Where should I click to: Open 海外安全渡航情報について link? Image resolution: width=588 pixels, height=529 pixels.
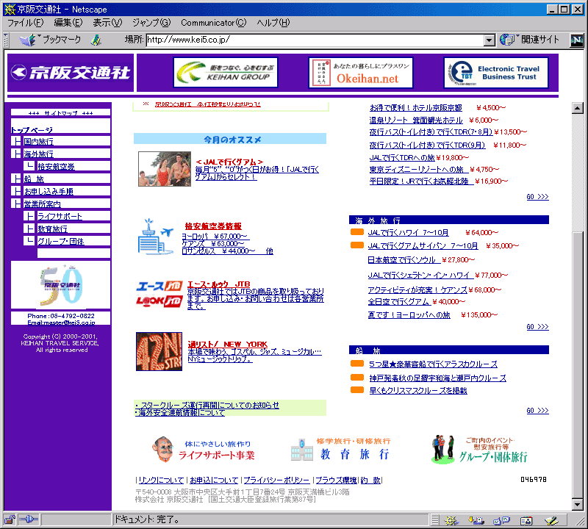[x=180, y=413]
